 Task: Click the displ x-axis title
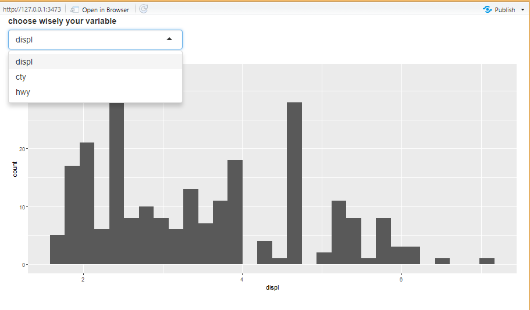(272, 288)
